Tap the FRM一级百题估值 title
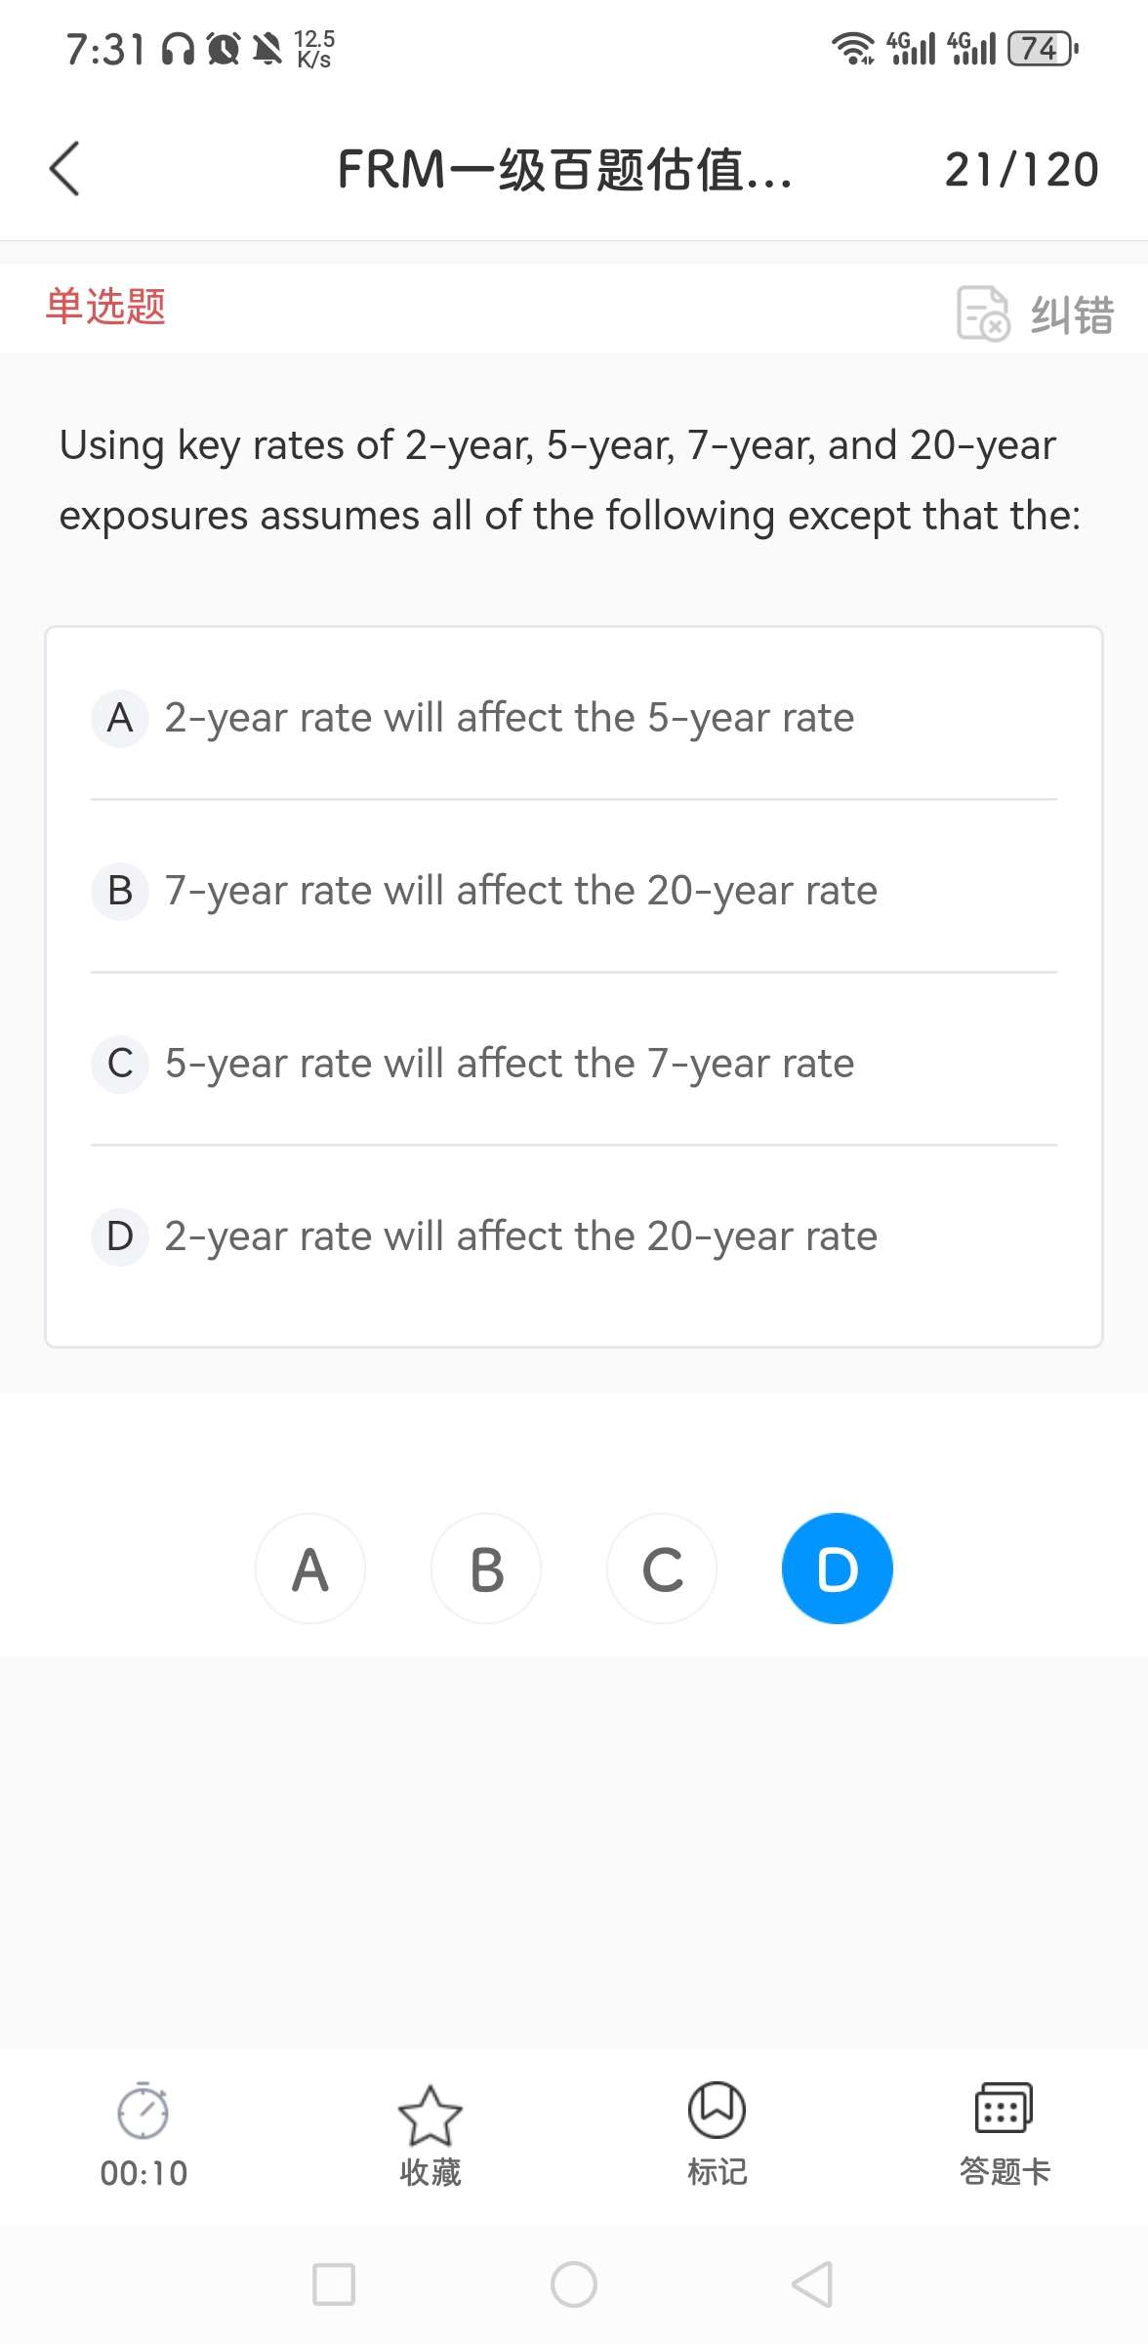Image resolution: width=1148 pixels, height=2344 pixels. point(564,170)
